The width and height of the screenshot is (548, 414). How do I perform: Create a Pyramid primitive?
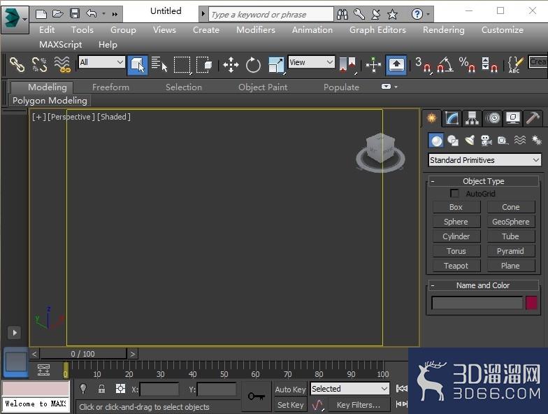(x=510, y=251)
